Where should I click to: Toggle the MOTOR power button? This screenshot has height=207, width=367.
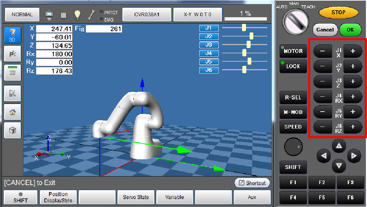[293, 51]
